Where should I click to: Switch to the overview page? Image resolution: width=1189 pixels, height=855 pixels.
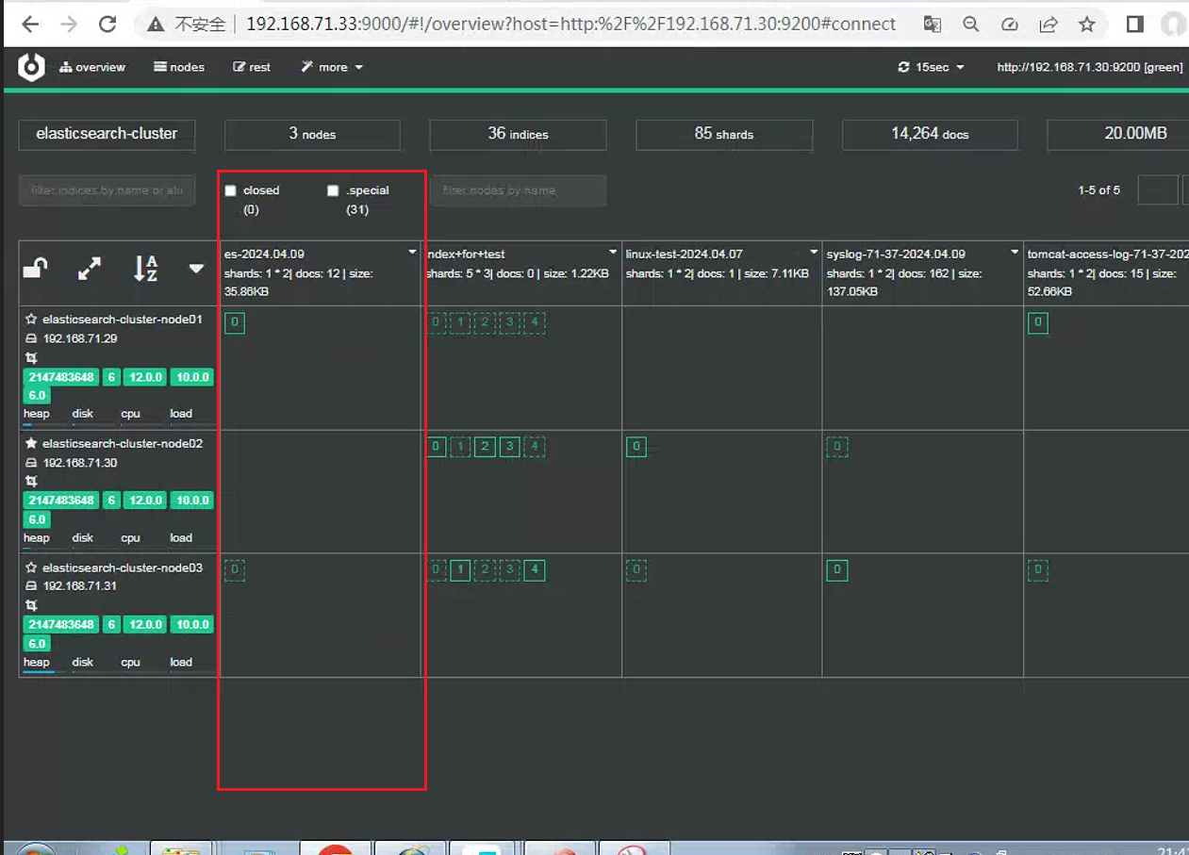click(x=92, y=67)
